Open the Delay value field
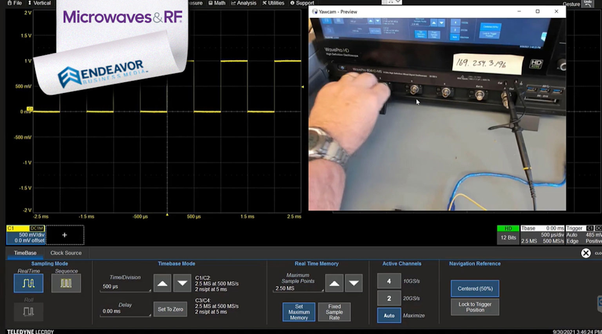602x334 pixels. point(125,311)
